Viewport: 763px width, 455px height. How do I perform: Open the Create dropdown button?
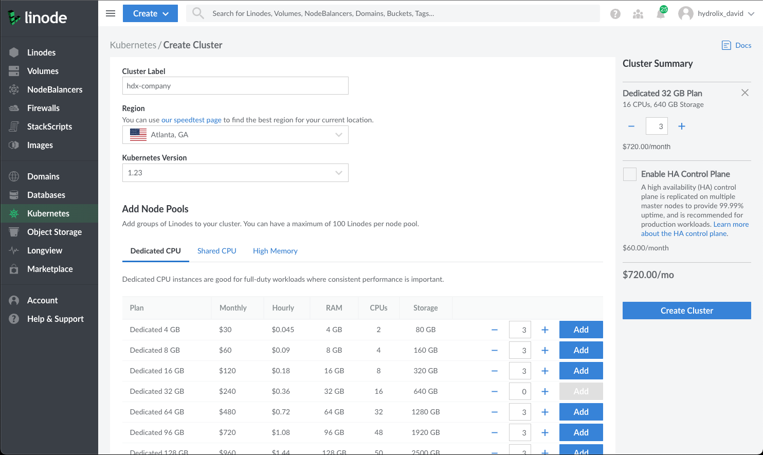click(x=150, y=13)
